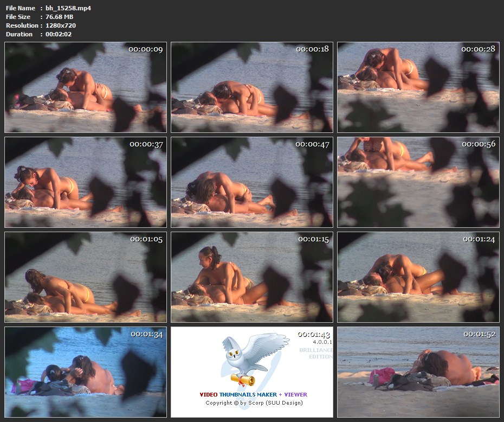Select the last thumbnail stamped 00:01:52
504x422 pixels.
[418, 372]
